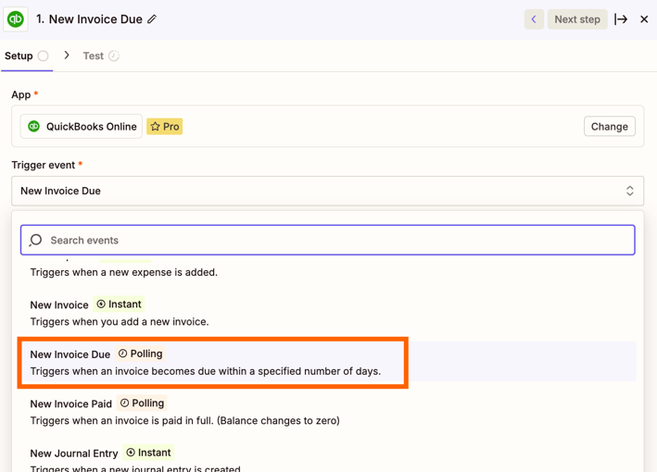Click the Next step button
Image resolution: width=657 pixels, height=472 pixels.
(x=577, y=19)
